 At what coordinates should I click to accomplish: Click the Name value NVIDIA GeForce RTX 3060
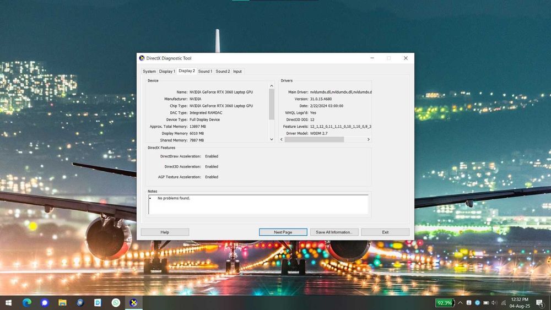coord(221,92)
